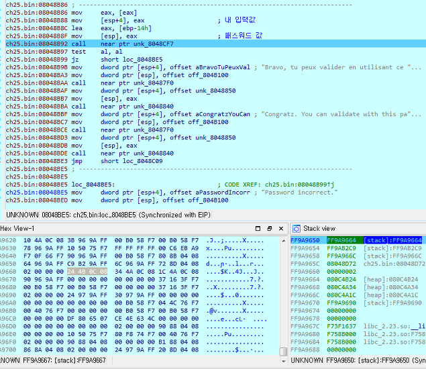Click ch25.bin:08048D72 return address reference

point(394,264)
